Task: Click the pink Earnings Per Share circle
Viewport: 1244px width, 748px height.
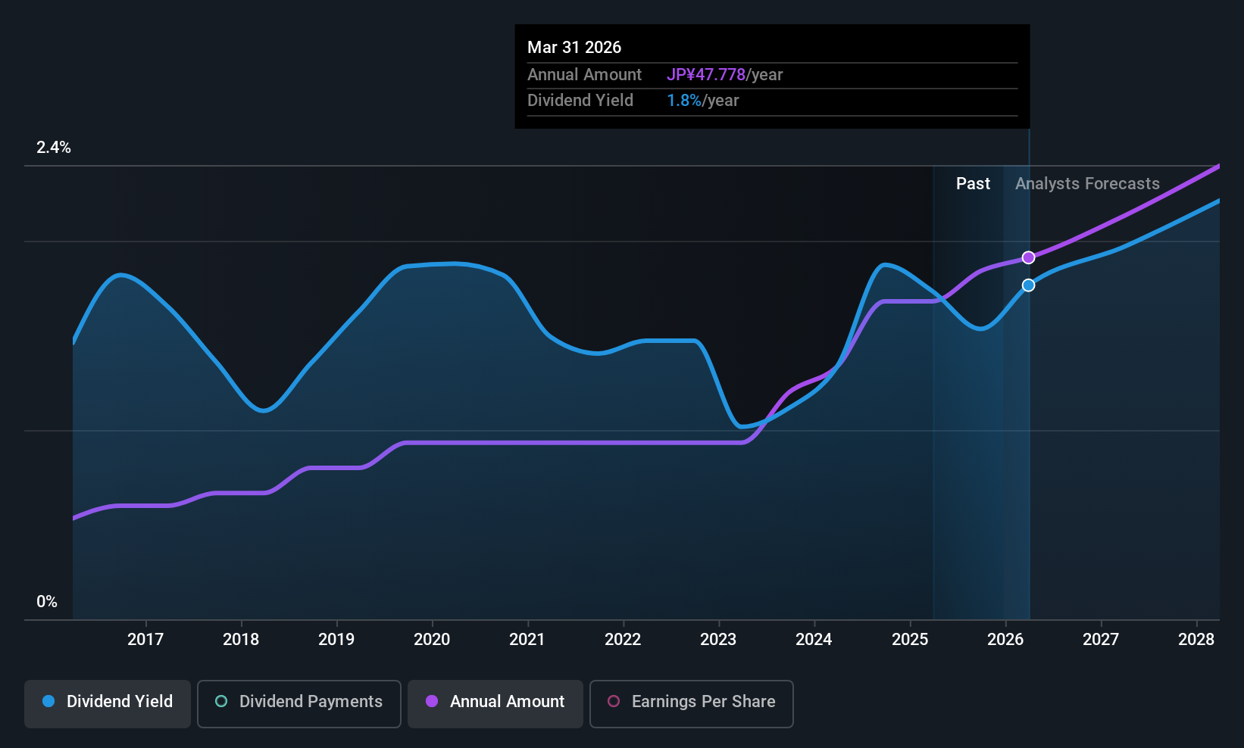Action: (x=614, y=701)
